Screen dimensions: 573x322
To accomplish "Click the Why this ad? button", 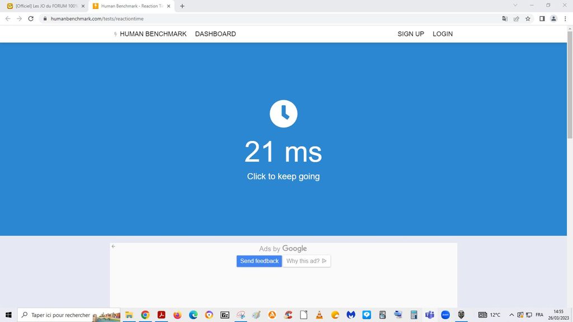I will (x=306, y=261).
